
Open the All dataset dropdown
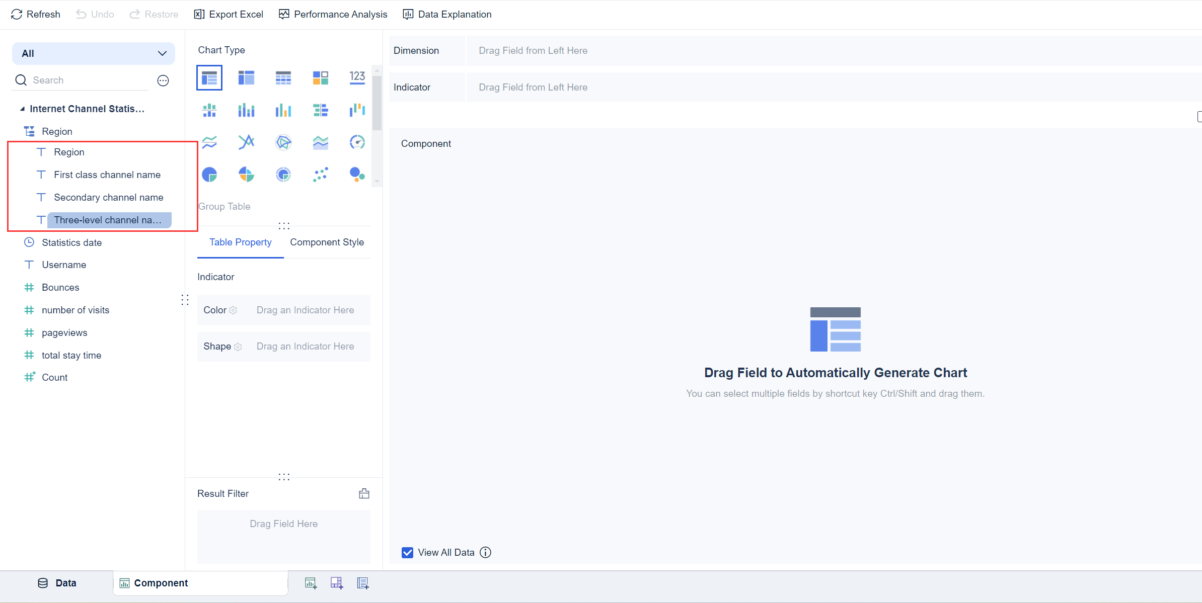(94, 53)
